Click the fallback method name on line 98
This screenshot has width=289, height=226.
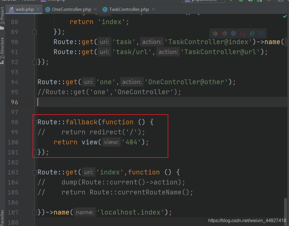click(x=82, y=122)
